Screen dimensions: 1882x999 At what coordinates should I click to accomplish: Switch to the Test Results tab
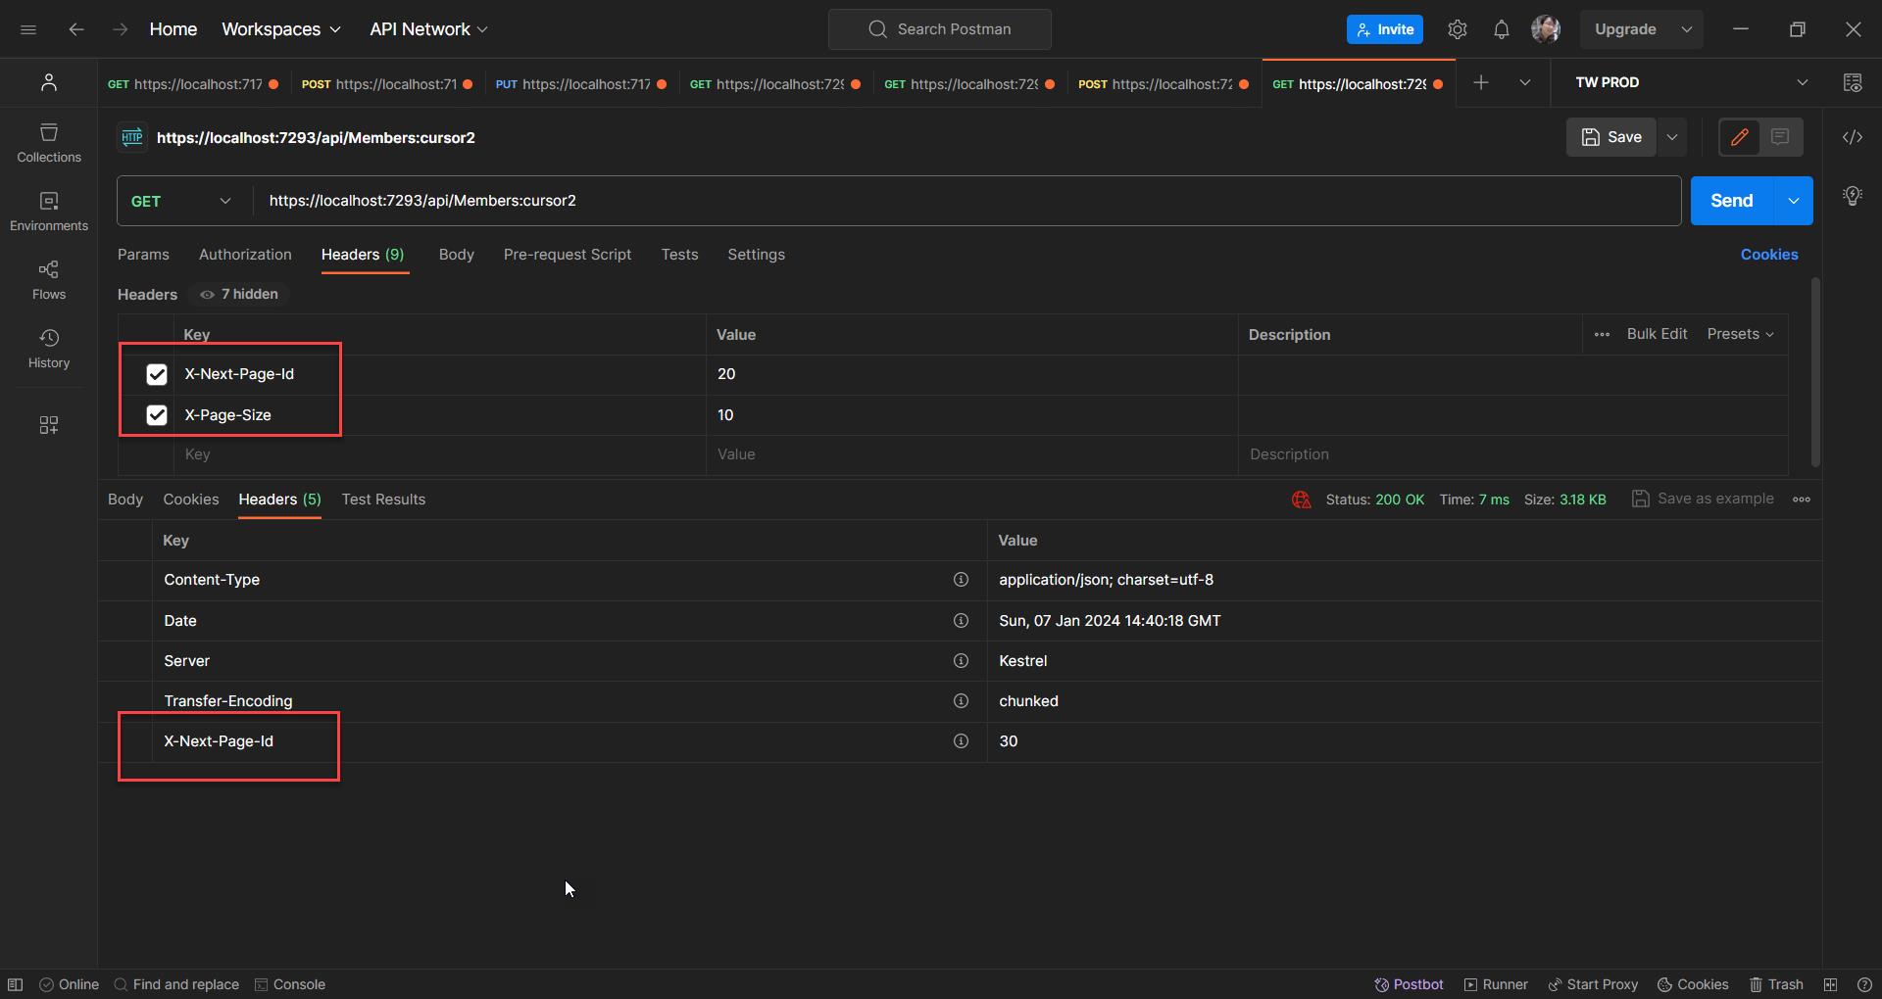click(383, 499)
